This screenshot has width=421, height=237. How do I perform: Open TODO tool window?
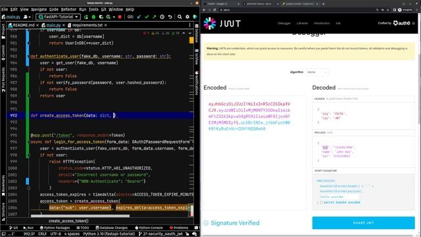click(x=83, y=228)
